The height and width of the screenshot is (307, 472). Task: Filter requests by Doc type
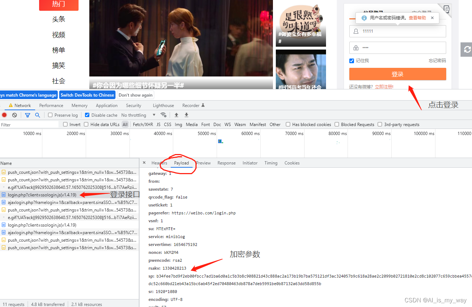point(217,124)
